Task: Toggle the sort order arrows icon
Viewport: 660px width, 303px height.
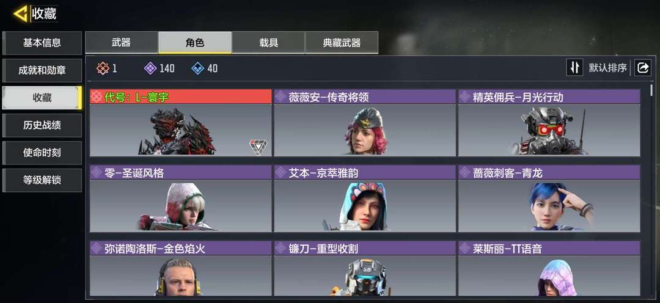Action: (x=574, y=68)
